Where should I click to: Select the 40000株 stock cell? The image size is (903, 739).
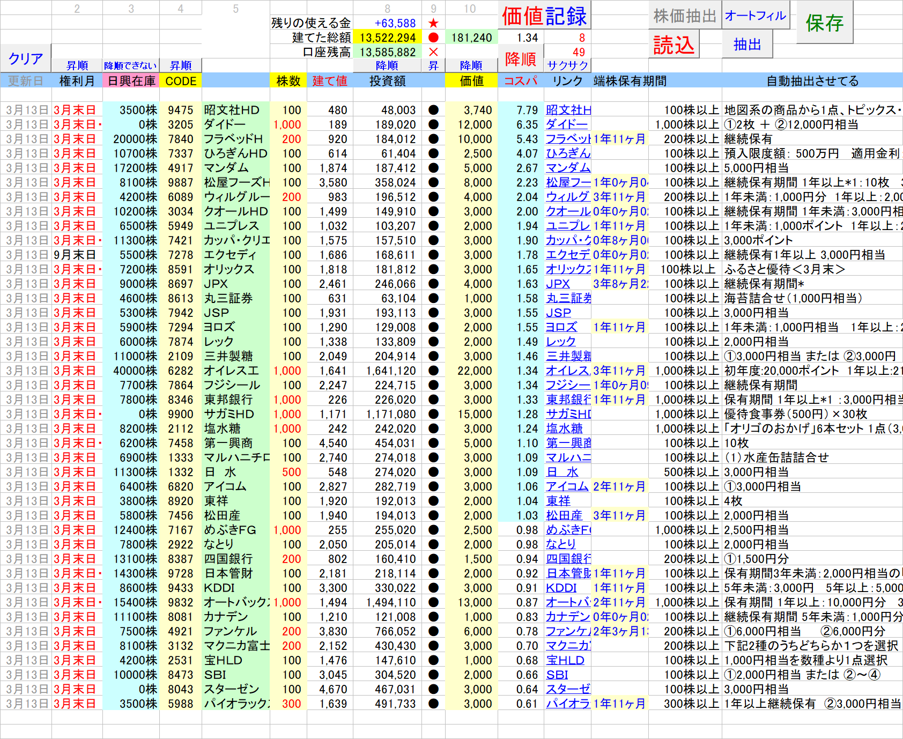[x=131, y=371]
